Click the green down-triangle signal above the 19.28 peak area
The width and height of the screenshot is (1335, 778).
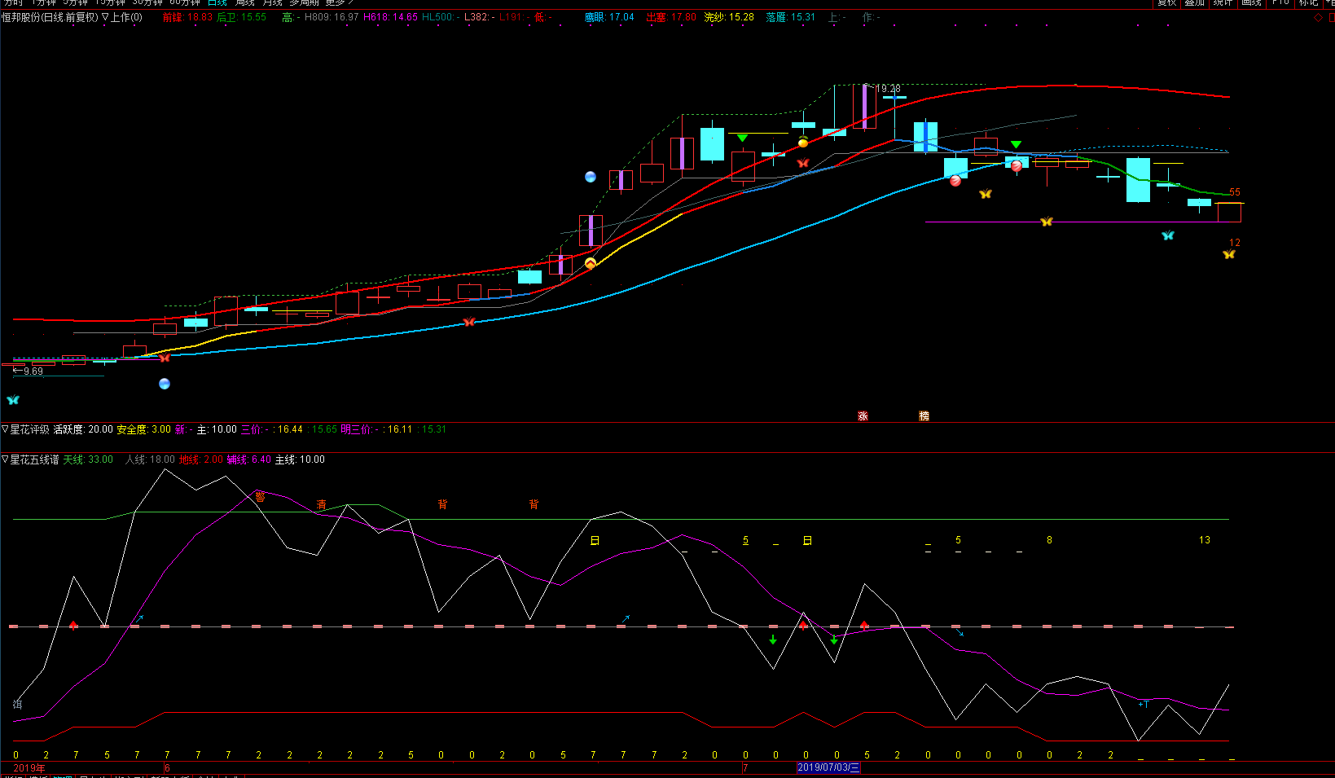click(x=742, y=138)
